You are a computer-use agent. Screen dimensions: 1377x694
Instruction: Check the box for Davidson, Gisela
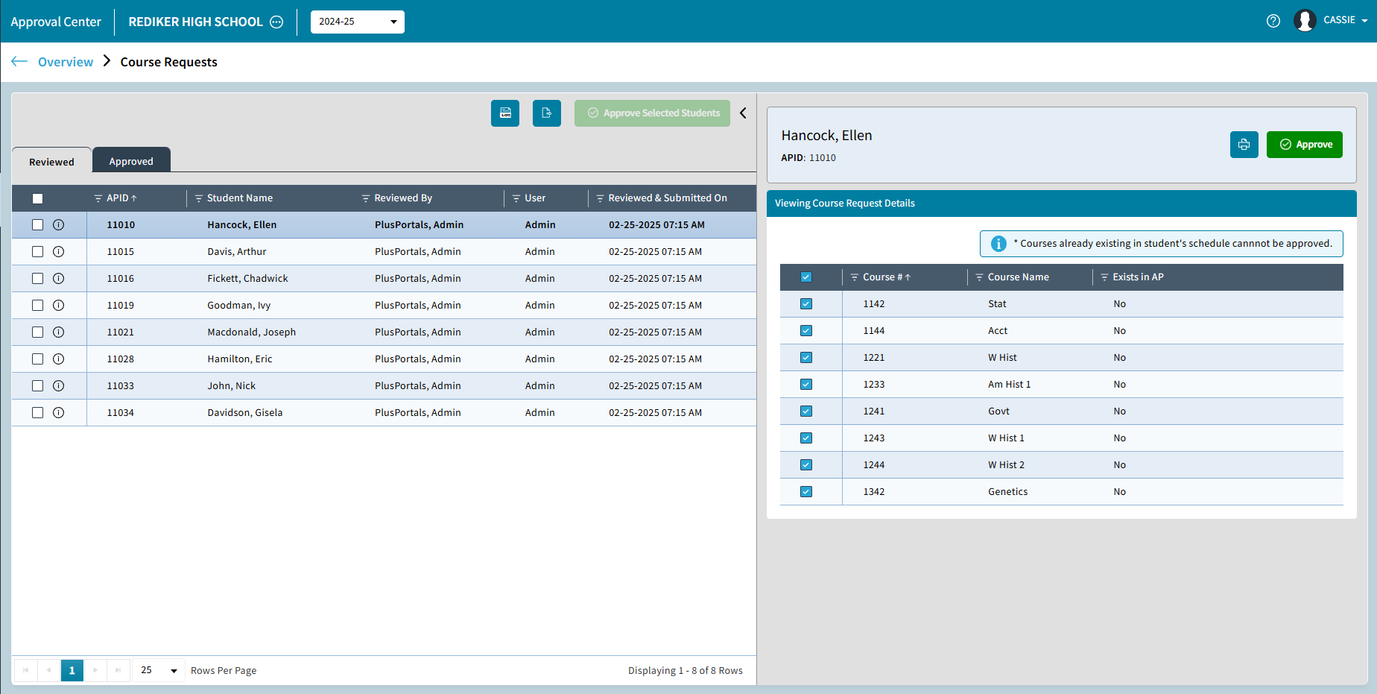point(38,412)
